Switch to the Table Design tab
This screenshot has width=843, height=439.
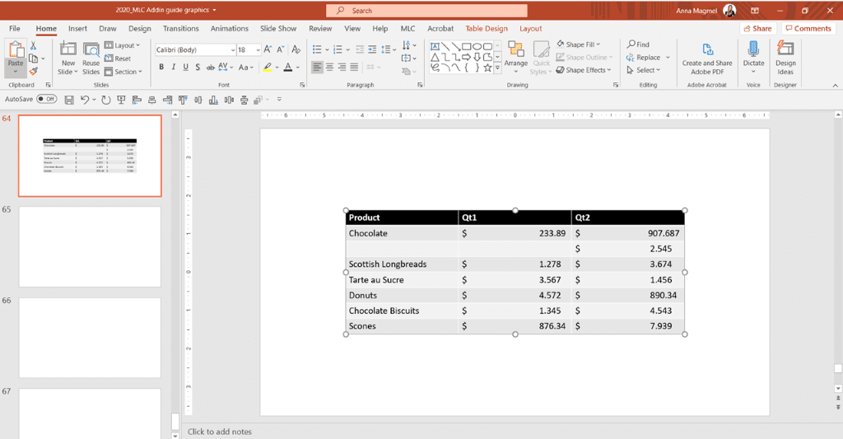[x=486, y=29]
